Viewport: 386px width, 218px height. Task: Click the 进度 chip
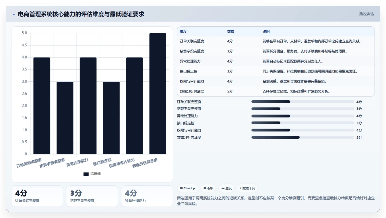coord(226,188)
